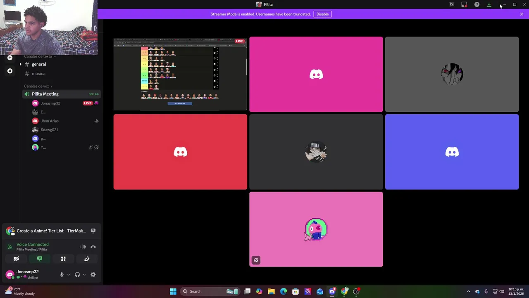Open Task View on the taskbar
The width and height of the screenshot is (529, 298).
point(247,291)
